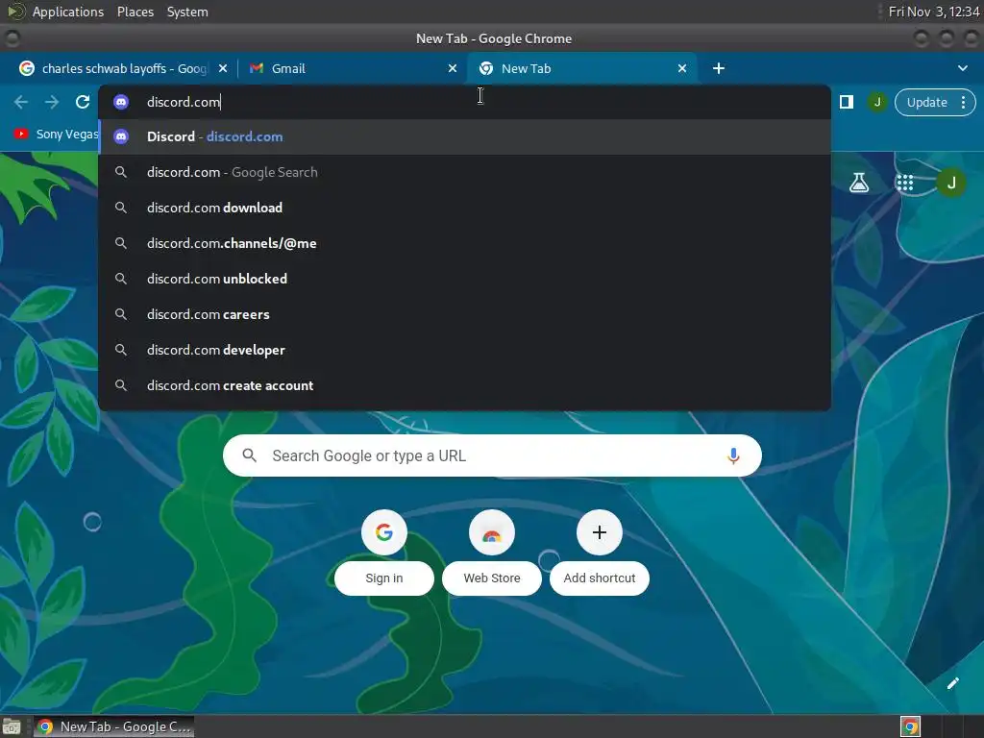The width and height of the screenshot is (984, 738).
Task: Close the Gmail tab
Action: coord(453,68)
